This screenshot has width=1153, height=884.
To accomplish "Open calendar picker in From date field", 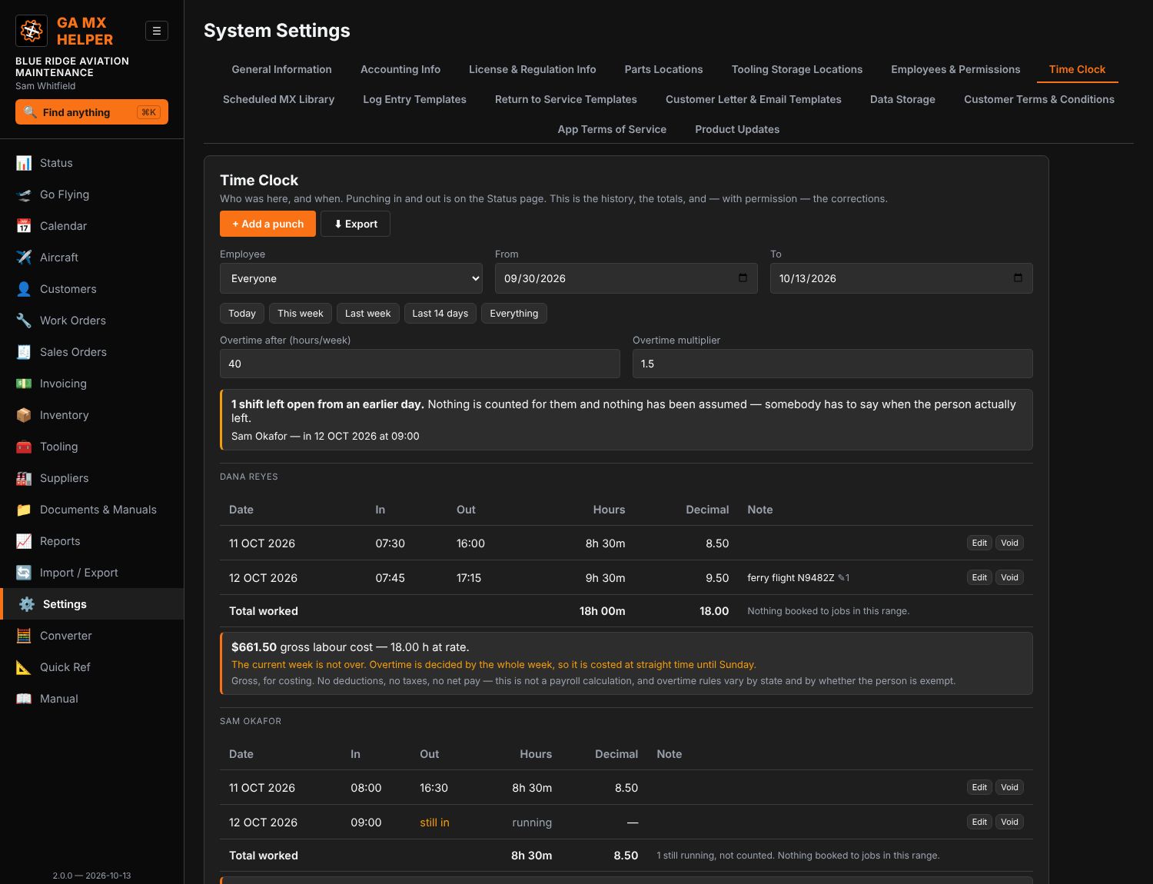I will pos(743,278).
